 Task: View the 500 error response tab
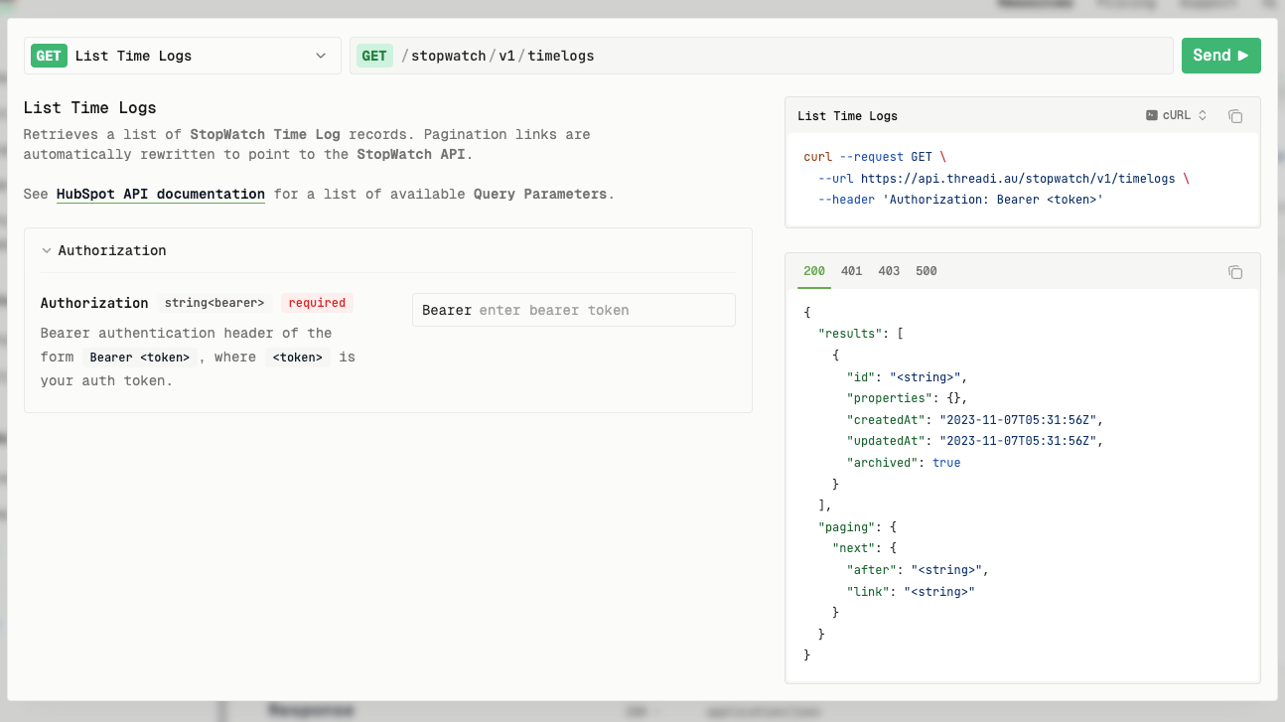click(x=926, y=271)
